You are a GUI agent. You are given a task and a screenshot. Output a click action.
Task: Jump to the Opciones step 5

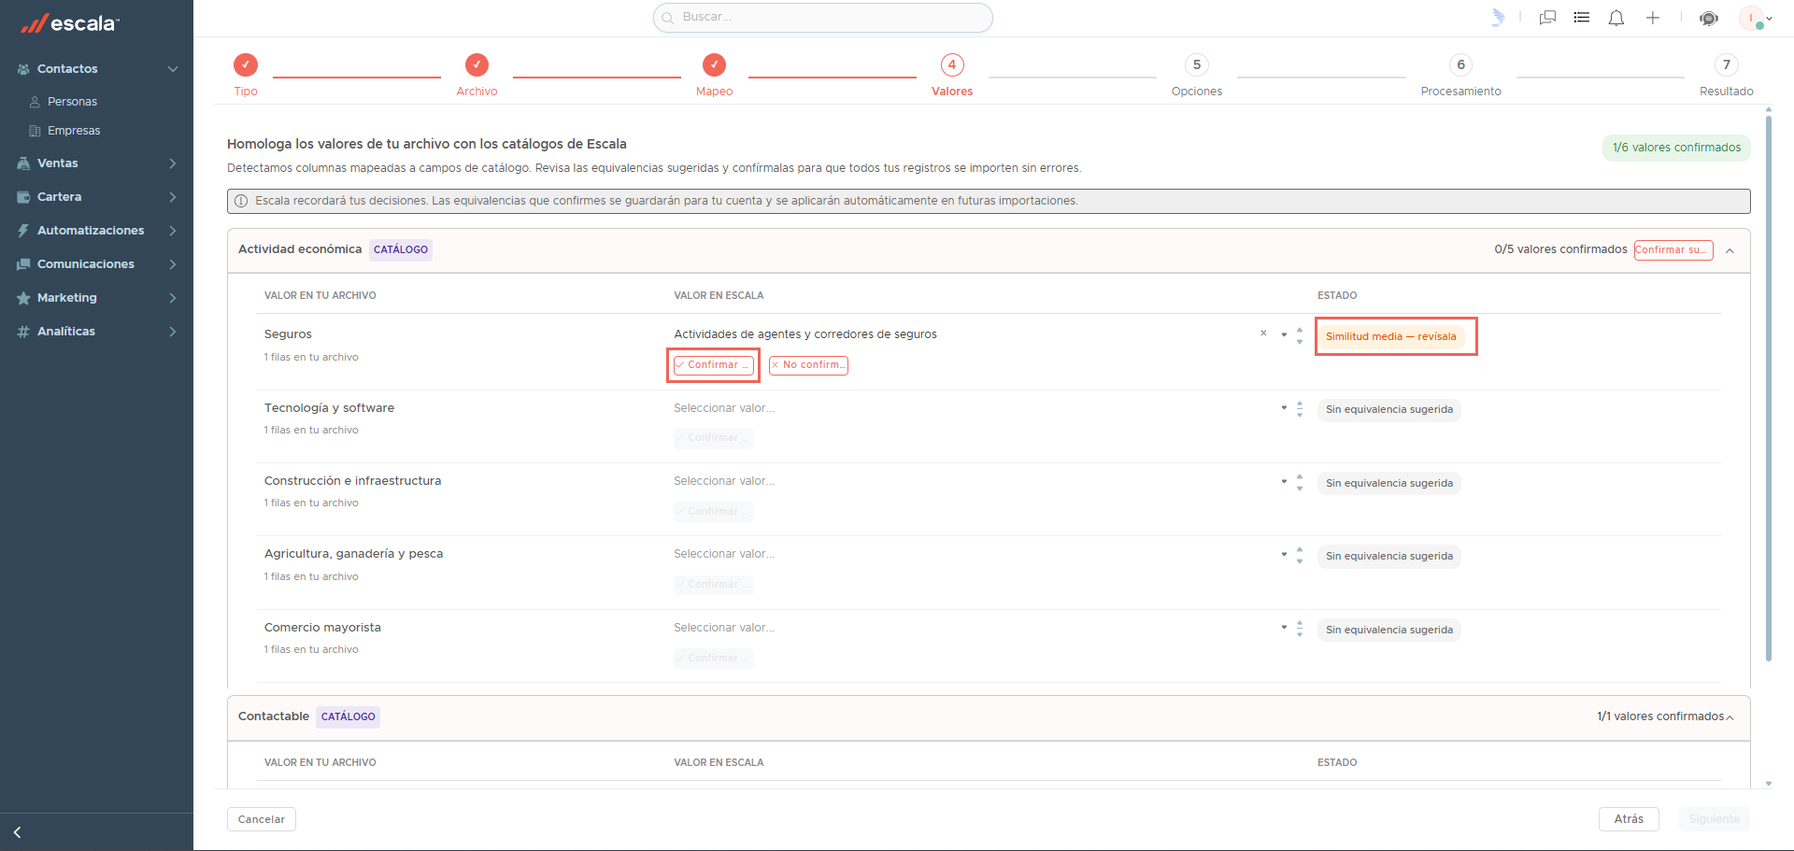[1197, 74]
